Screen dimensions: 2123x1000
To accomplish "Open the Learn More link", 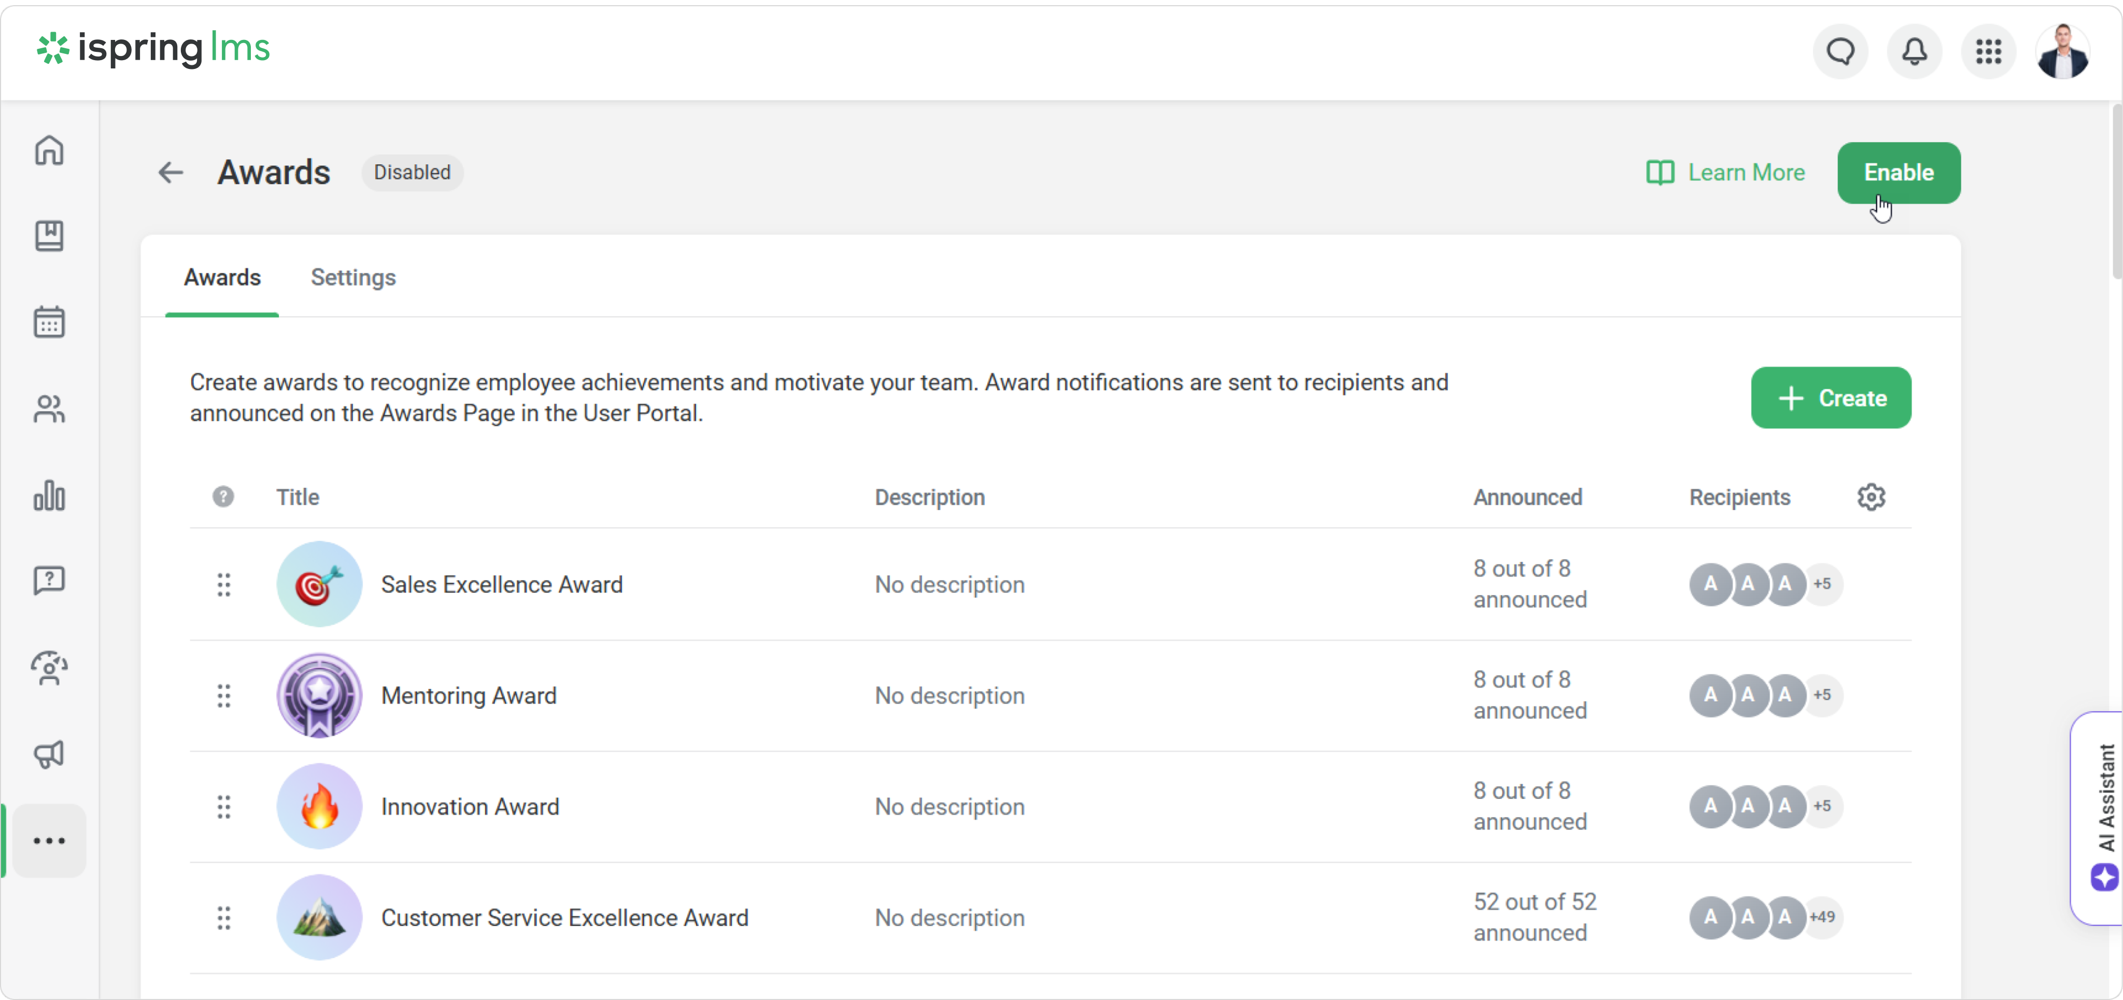I will pos(1725,173).
